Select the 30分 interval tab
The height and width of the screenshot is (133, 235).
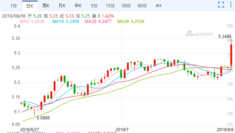click(126, 6)
